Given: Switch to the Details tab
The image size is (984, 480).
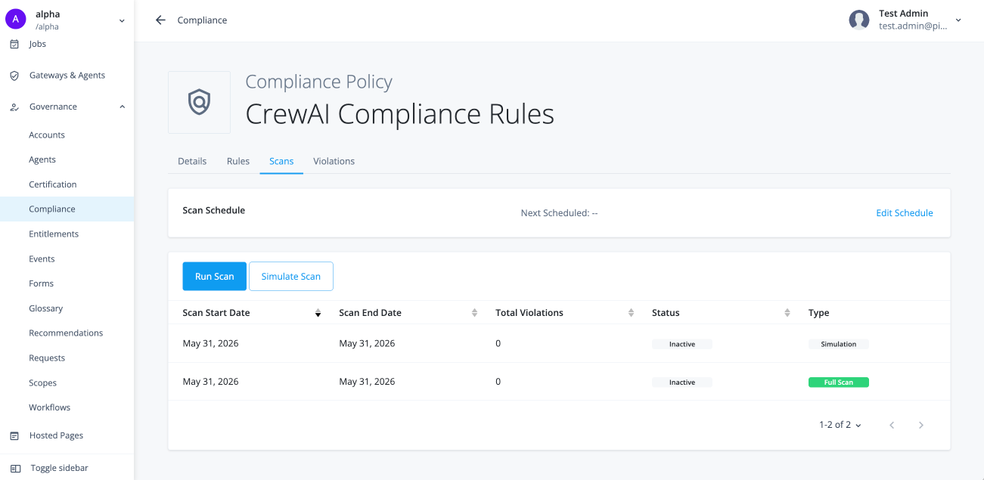Looking at the screenshot, I should [192, 162].
